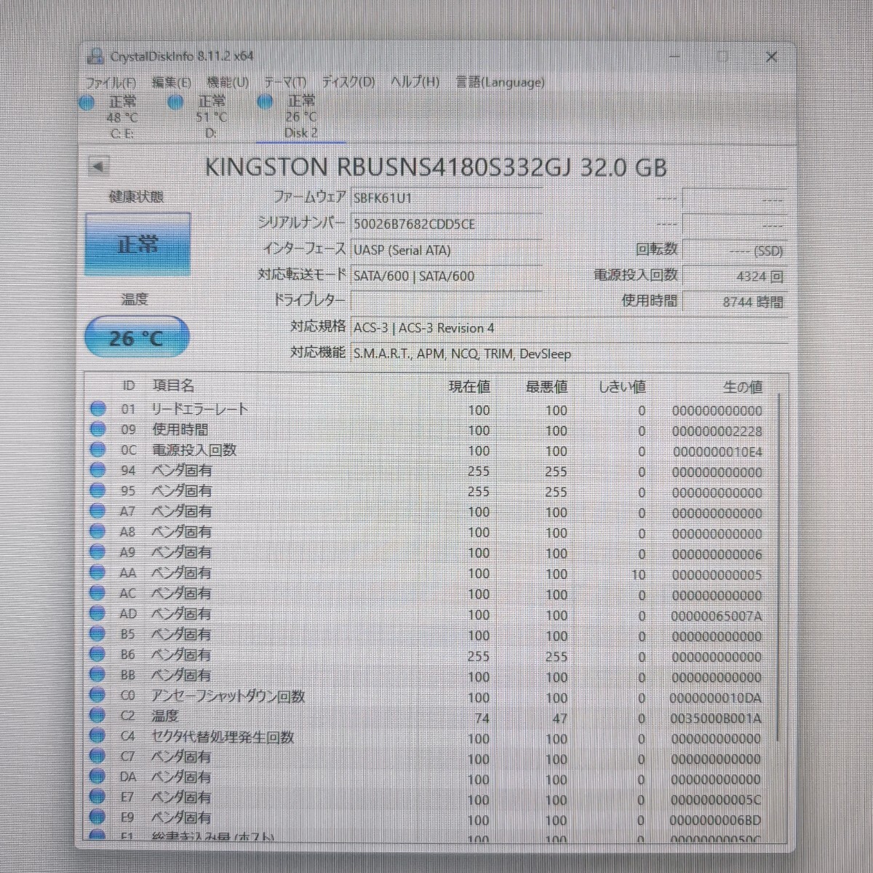Viewport: 873px width, 873px height.
Task: Select the リードエラーレート attribute name
Action: 200,409
